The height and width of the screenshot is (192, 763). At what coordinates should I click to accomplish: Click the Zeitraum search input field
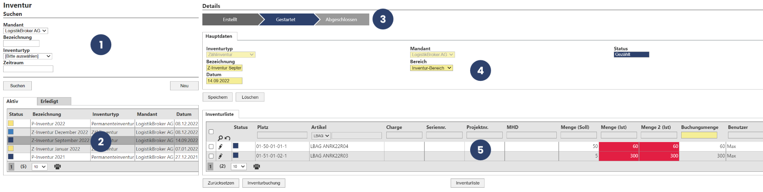(28, 69)
